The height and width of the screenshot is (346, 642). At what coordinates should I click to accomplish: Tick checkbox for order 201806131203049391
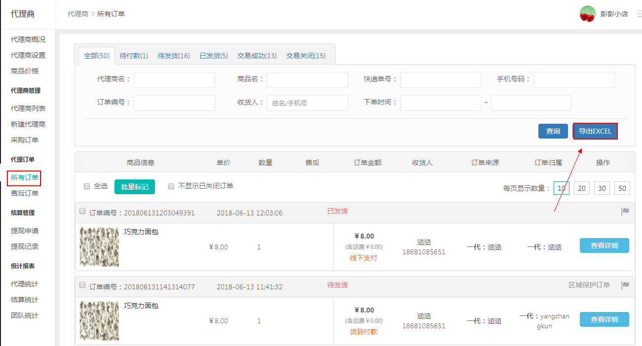82,211
